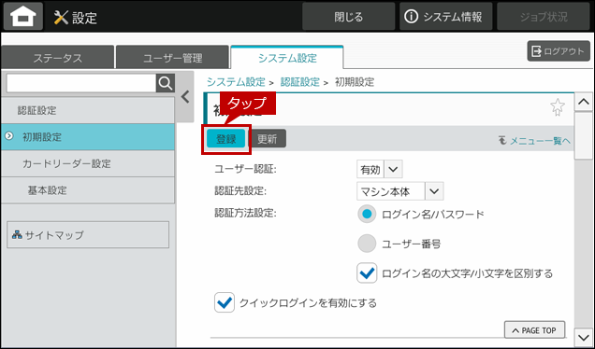Open システム情報 system information
This screenshot has width=595, height=349.
445,17
